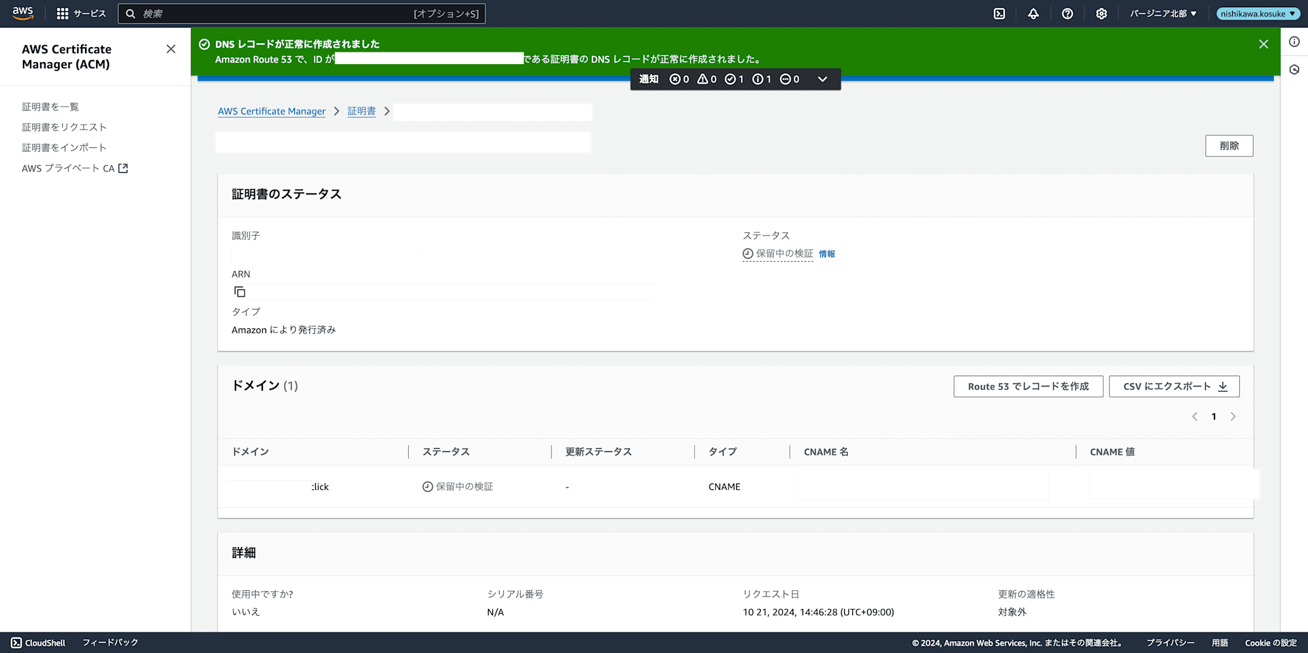Expand the バージニア北部 region dropdown
Screen dimensions: 1308x653
click(x=1163, y=14)
